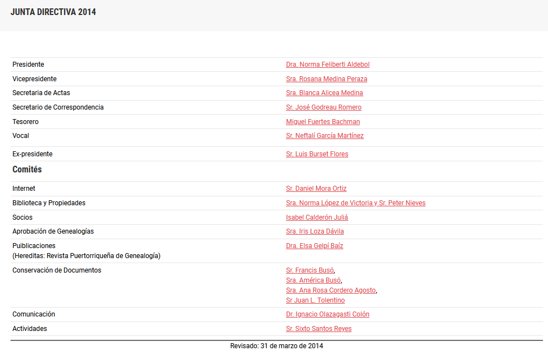Image resolution: width=548 pixels, height=361 pixels.
Task: Click Sra. Rosana Medina Peraza link
Action: coord(327,79)
